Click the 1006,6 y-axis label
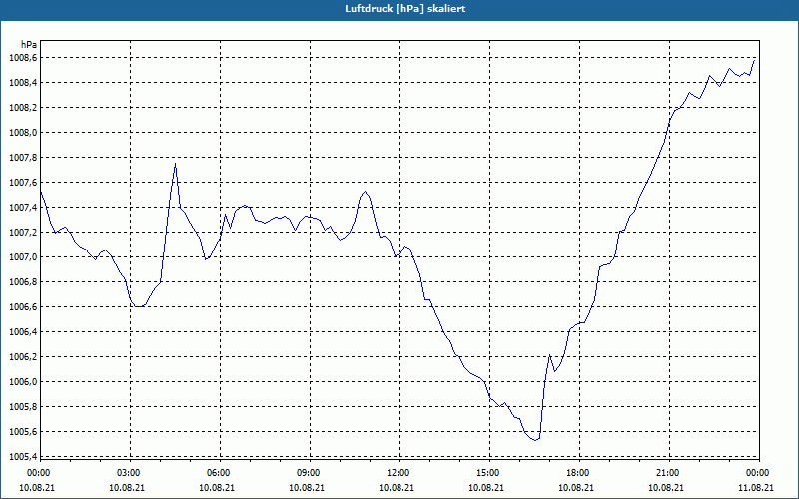 pos(22,307)
